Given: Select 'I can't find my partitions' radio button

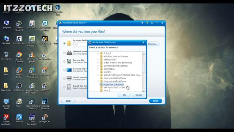Looking at the screenshot, I should [64, 87].
